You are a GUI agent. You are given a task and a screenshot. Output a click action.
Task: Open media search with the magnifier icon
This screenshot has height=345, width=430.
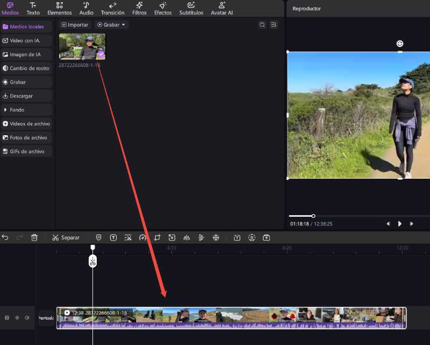point(262,25)
